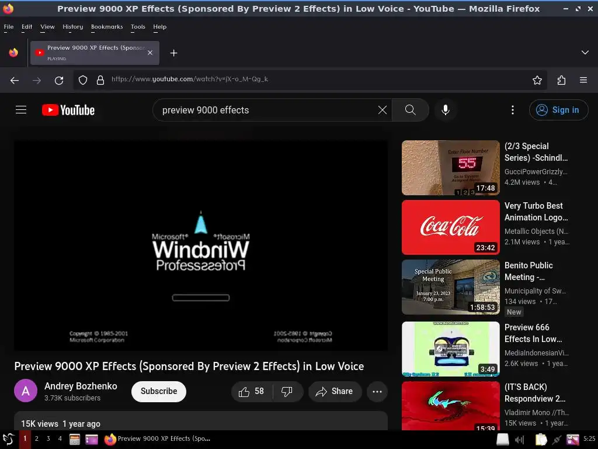The width and height of the screenshot is (598, 449).
Task: Select the Preview 9000 XP Effects tab
Action: click(x=95, y=53)
